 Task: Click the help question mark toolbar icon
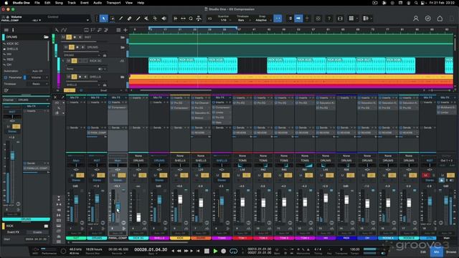(329, 19)
